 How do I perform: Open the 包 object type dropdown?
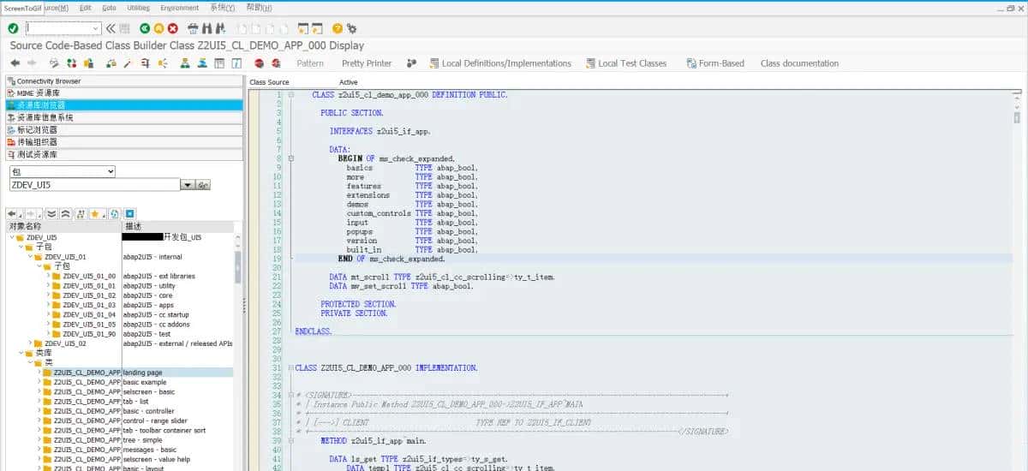coord(109,172)
